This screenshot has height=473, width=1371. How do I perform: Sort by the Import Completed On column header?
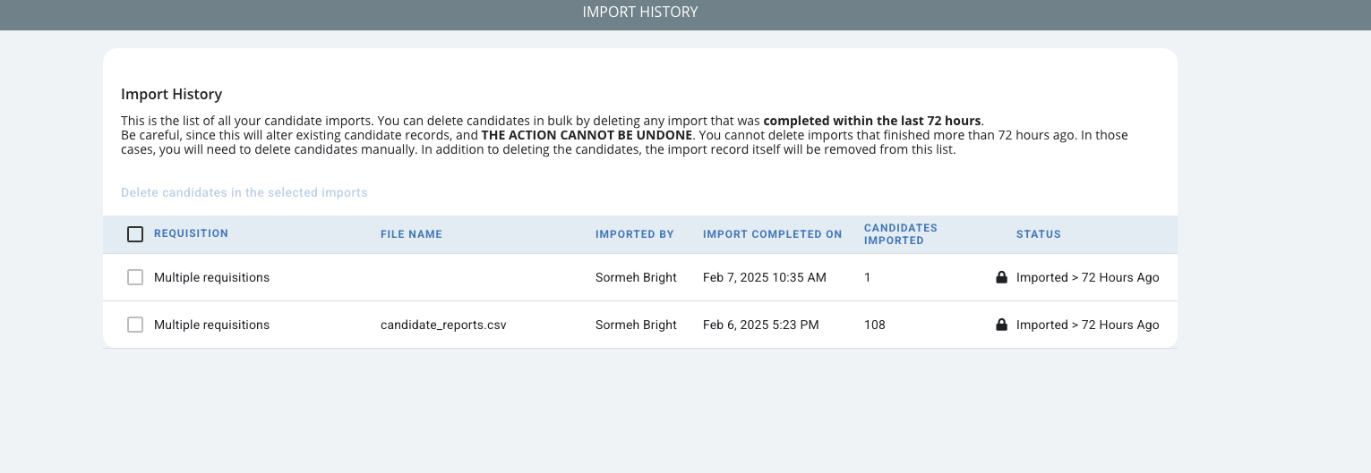tap(773, 234)
